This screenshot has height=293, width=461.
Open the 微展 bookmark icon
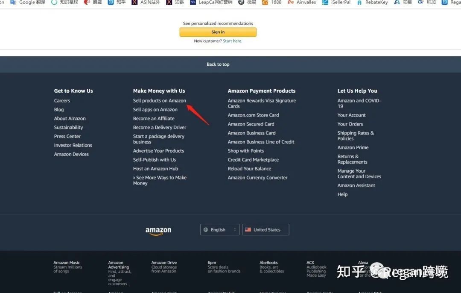coord(241,3)
